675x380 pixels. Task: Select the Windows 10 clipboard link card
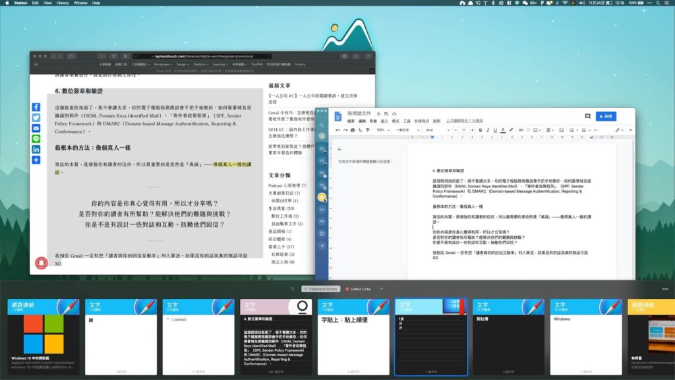point(44,337)
